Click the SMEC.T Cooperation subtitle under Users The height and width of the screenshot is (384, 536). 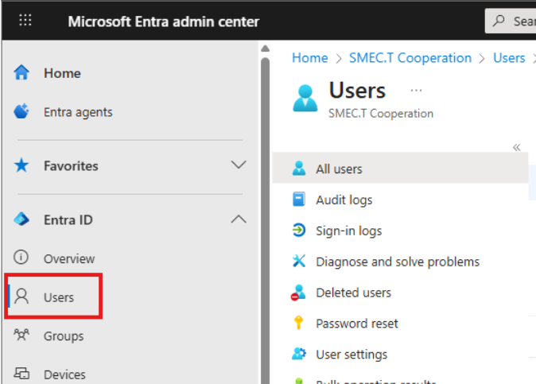point(381,113)
